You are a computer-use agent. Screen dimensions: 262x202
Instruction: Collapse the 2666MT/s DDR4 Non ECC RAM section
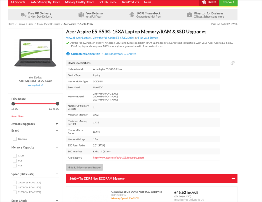(x=233, y=179)
